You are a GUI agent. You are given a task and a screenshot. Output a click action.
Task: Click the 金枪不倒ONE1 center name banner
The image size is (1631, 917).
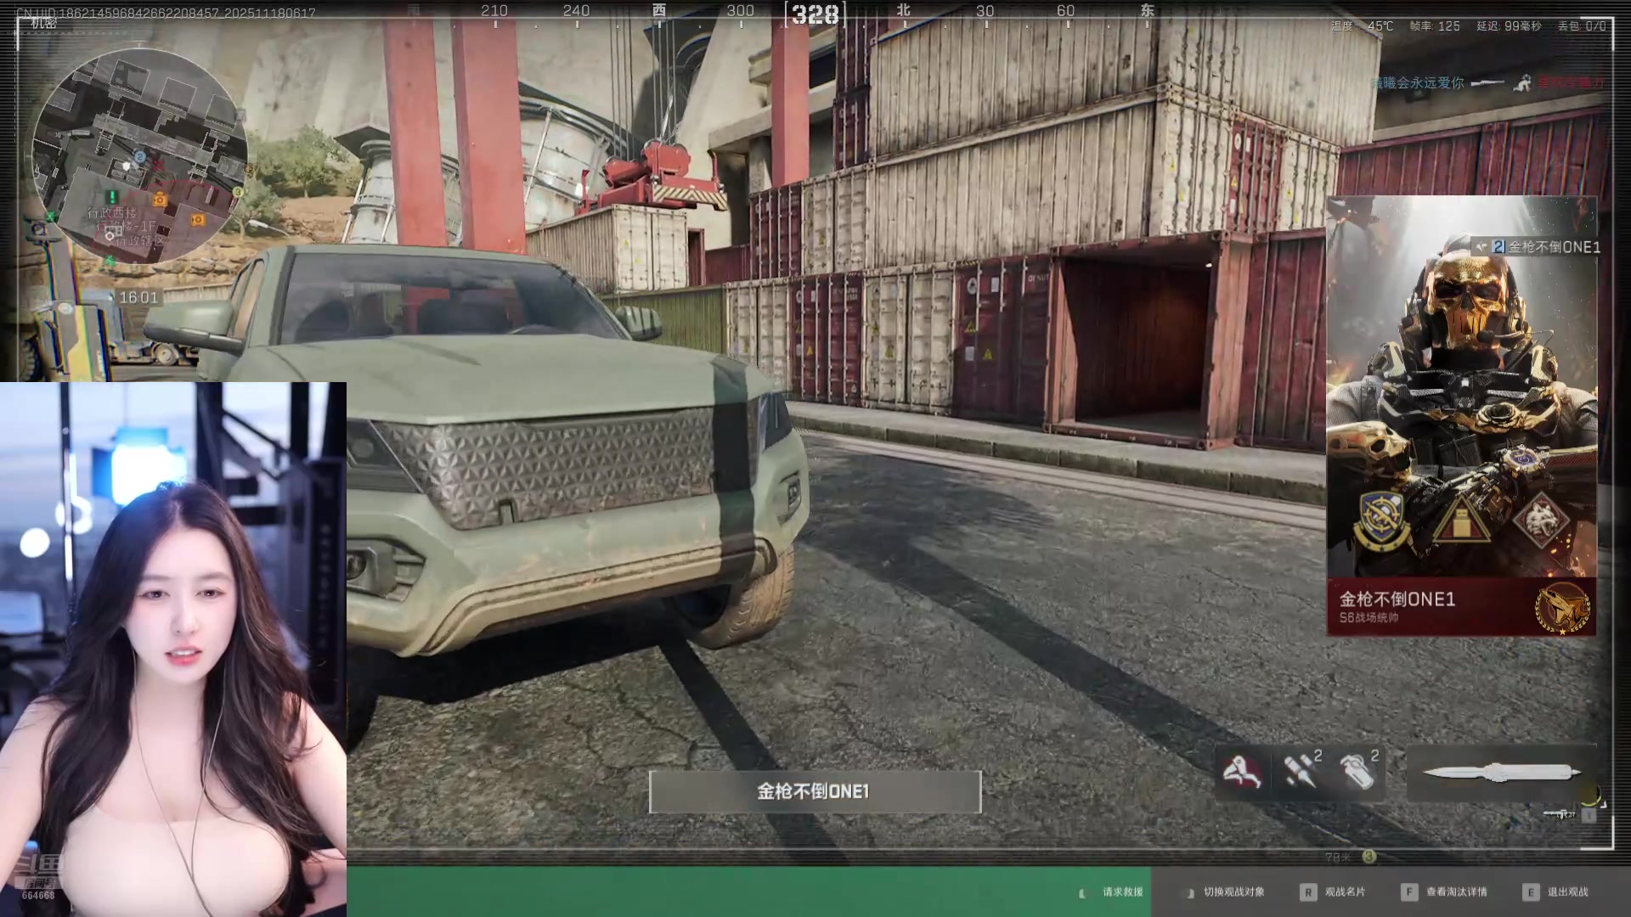(x=815, y=792)
